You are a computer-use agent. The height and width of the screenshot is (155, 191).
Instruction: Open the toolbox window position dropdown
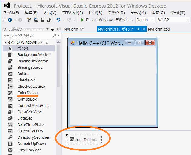48,29
